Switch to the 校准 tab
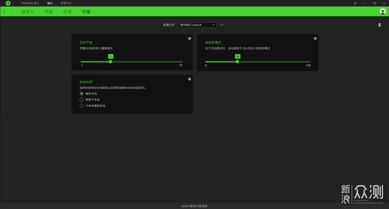389x209 pixels. coord(67,12)
